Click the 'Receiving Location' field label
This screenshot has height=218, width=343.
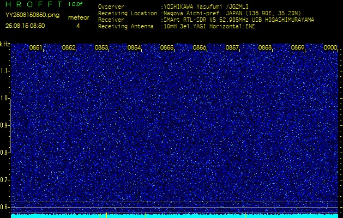tap(128, 13)
